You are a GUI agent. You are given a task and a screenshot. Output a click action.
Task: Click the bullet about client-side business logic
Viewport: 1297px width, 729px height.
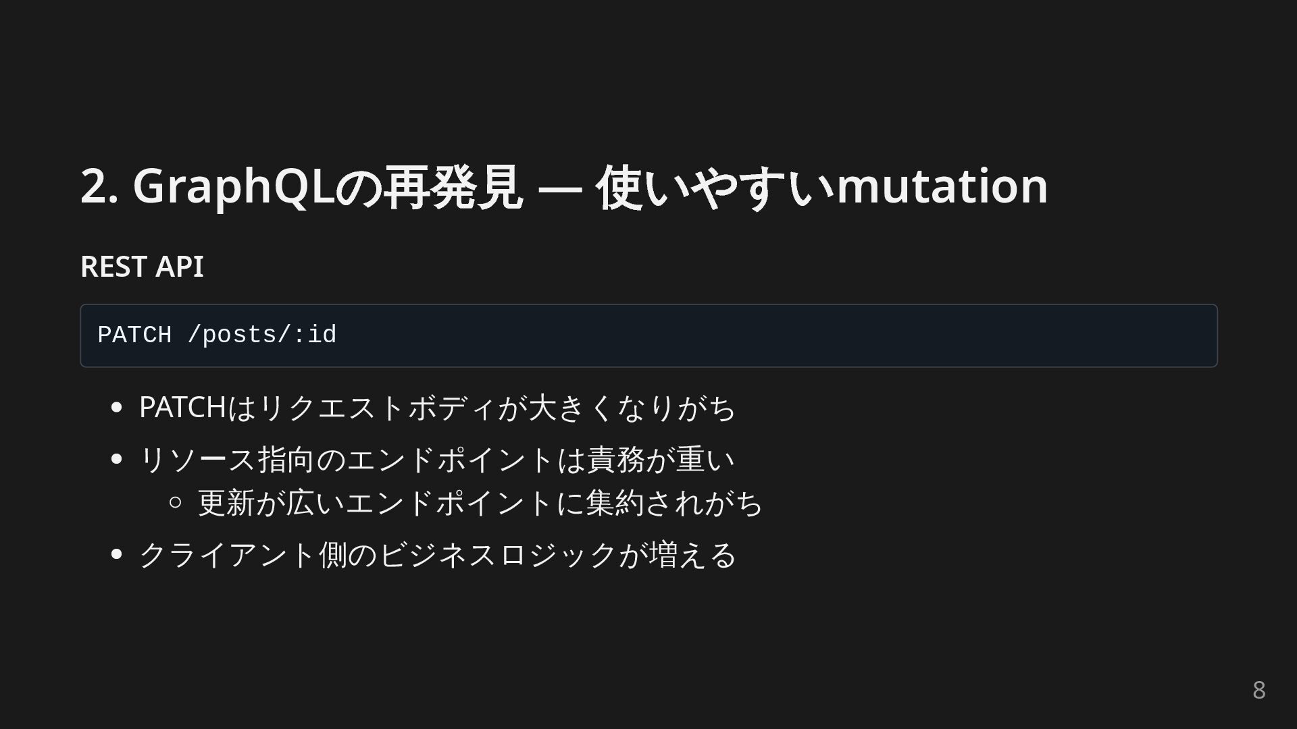tap(438, 555)
